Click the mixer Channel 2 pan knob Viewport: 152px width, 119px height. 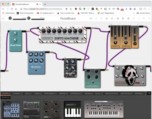[126, 43]
